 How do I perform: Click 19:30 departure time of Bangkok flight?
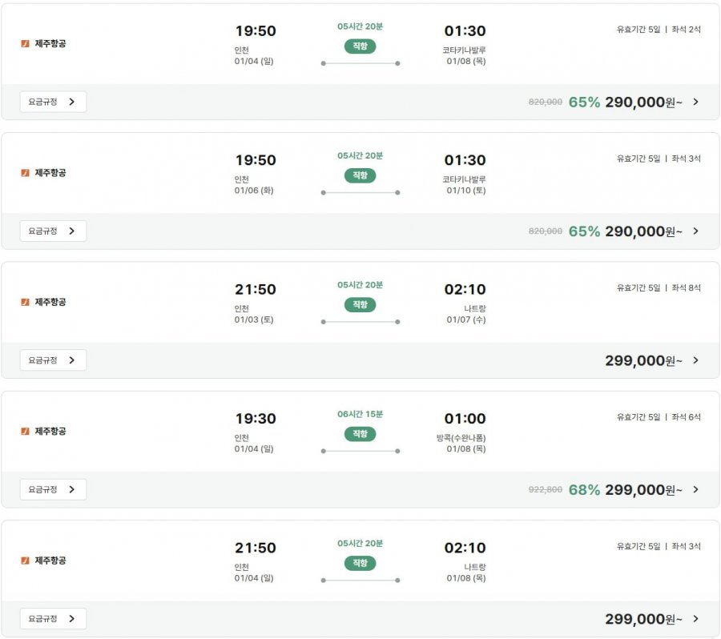[x=255, y=419]
